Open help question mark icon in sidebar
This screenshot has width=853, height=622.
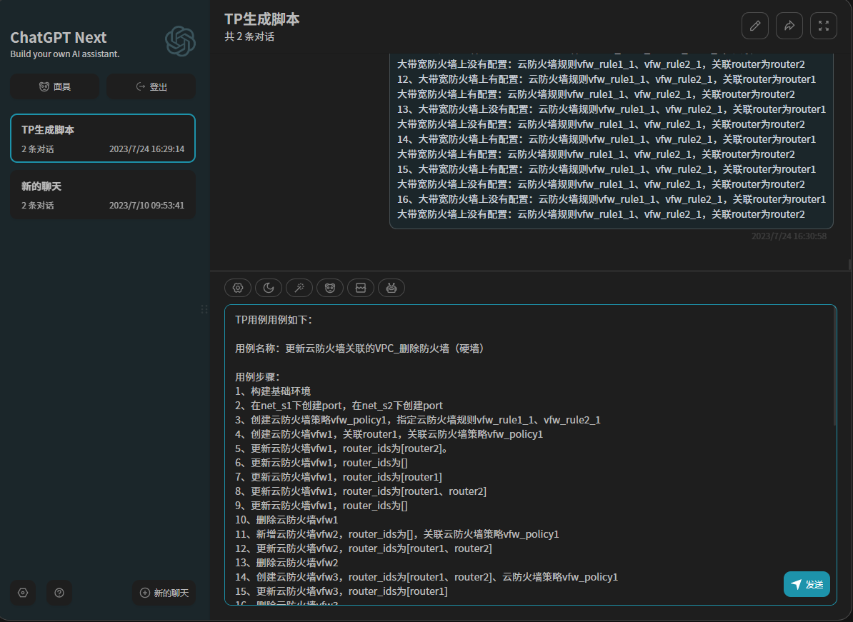coord(59,593)
